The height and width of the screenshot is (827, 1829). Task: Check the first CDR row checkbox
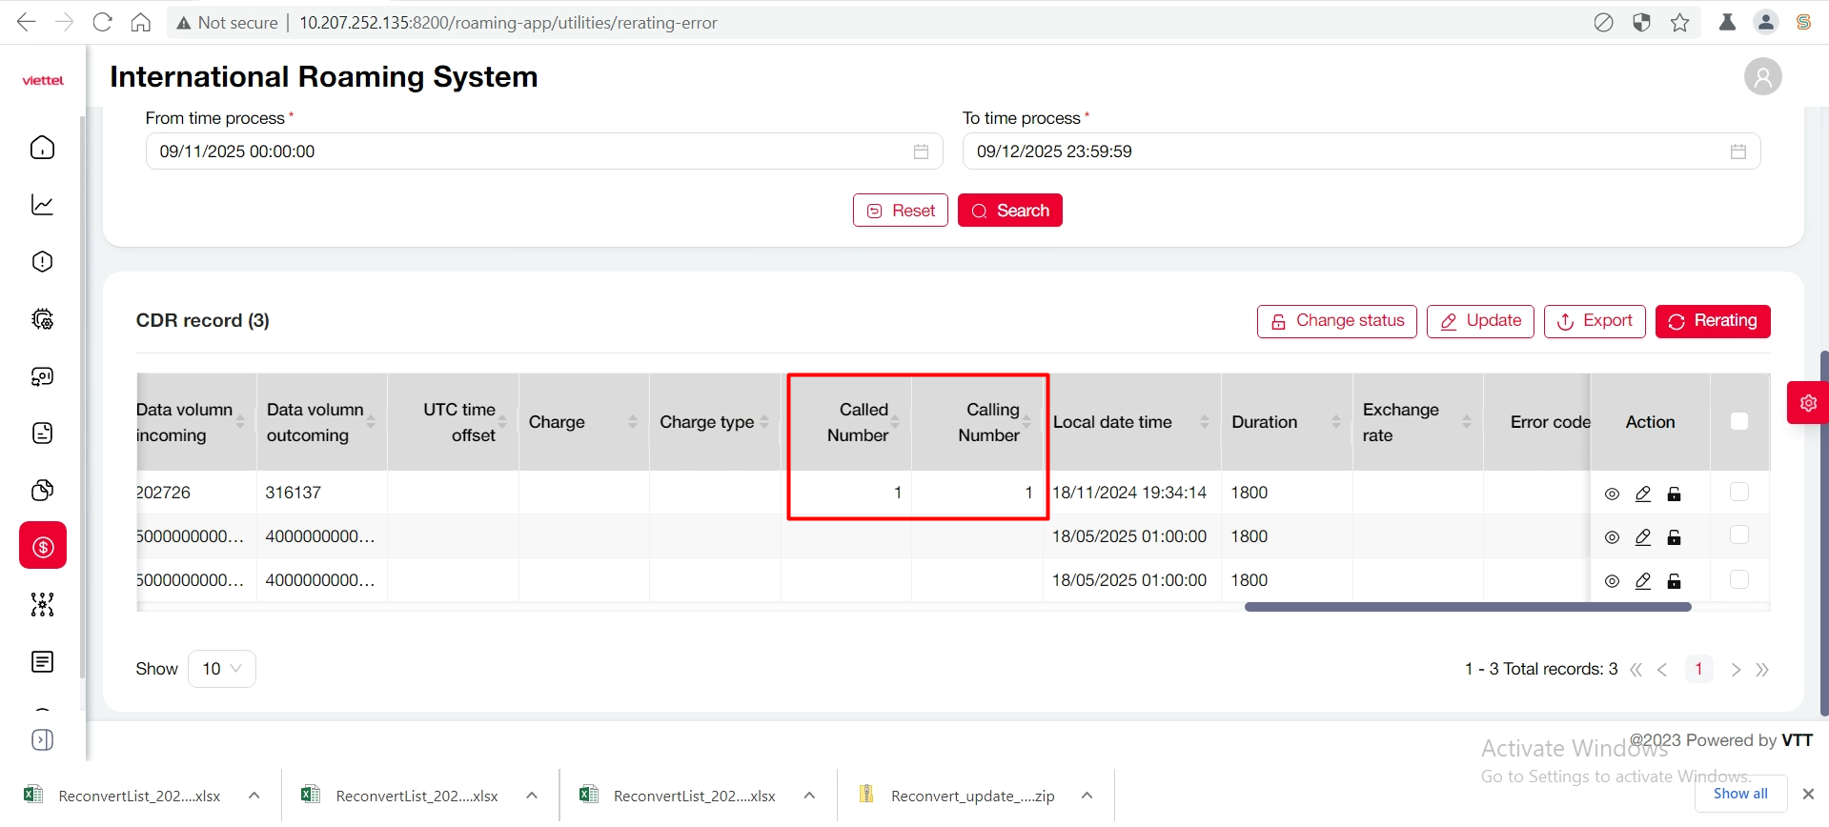click(x=1738, y=492)
